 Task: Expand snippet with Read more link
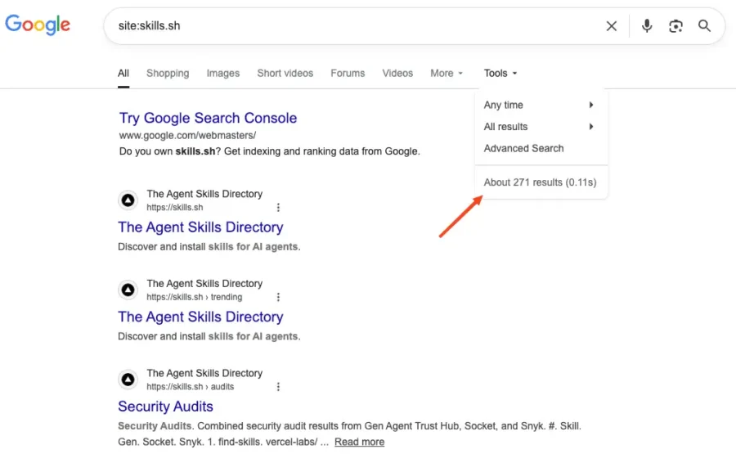tap(359, 442)
